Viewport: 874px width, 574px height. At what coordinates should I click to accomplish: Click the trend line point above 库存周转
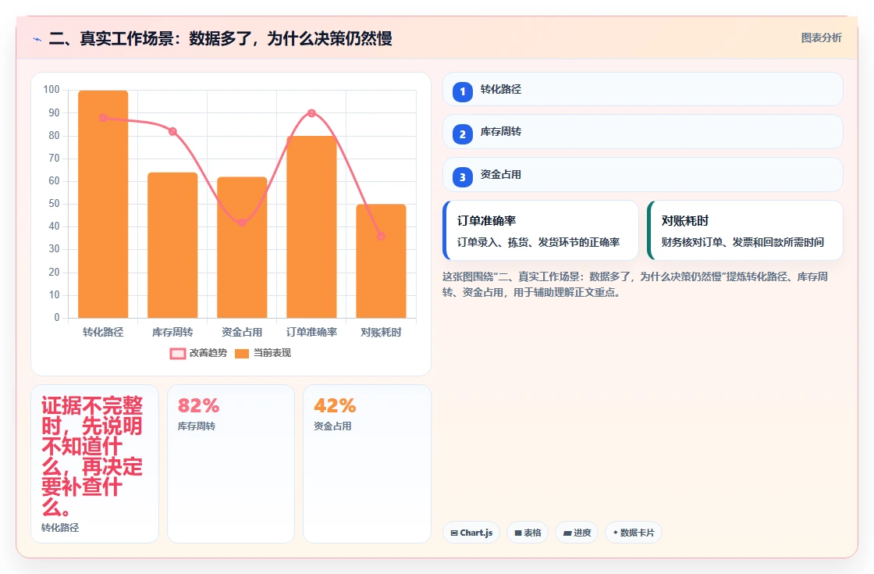coord(172,132)
